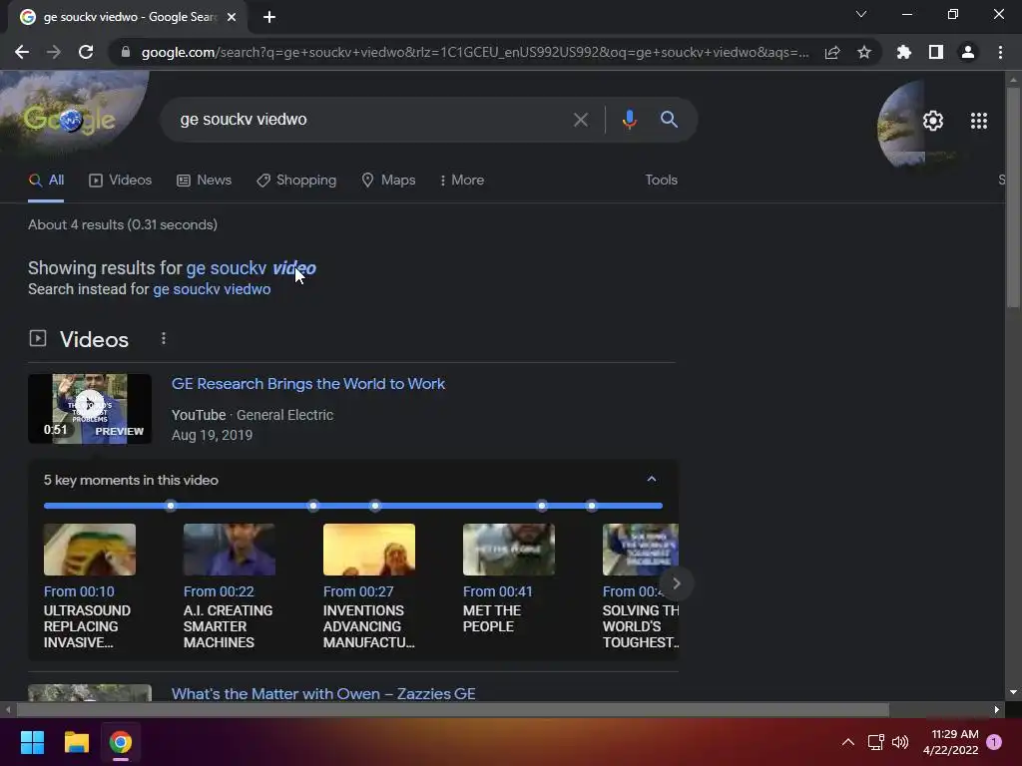1022x766 pixels.
Task: Open the Met The People thumbnail
Action: coord(508,550)
